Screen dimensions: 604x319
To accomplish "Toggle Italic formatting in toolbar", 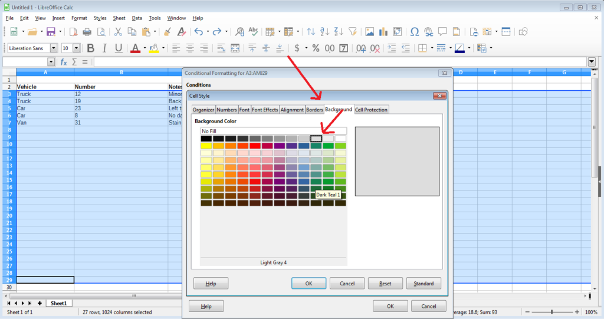I will point(104,48).
